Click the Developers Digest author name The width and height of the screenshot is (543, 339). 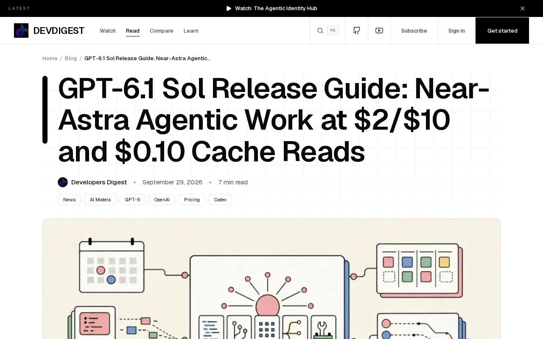point(99,182)
